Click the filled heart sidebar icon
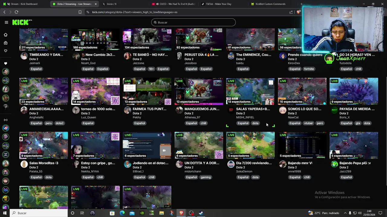387x217 pixels. click(5, 64)
